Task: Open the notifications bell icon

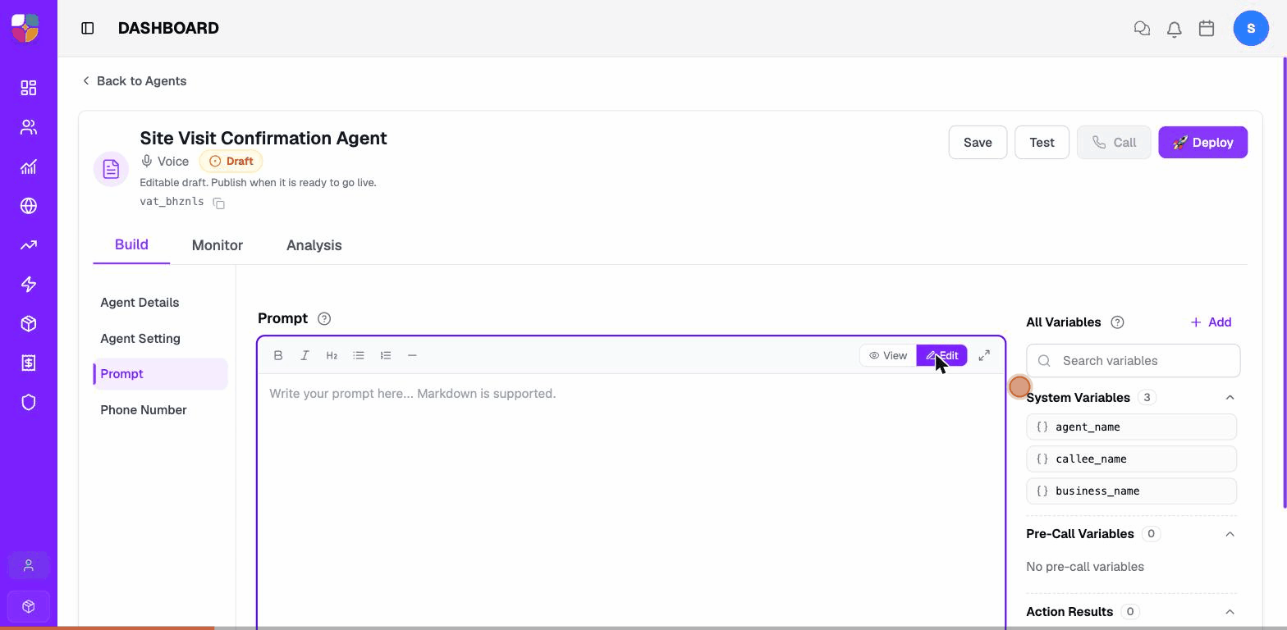Action: pos(1175,29)
